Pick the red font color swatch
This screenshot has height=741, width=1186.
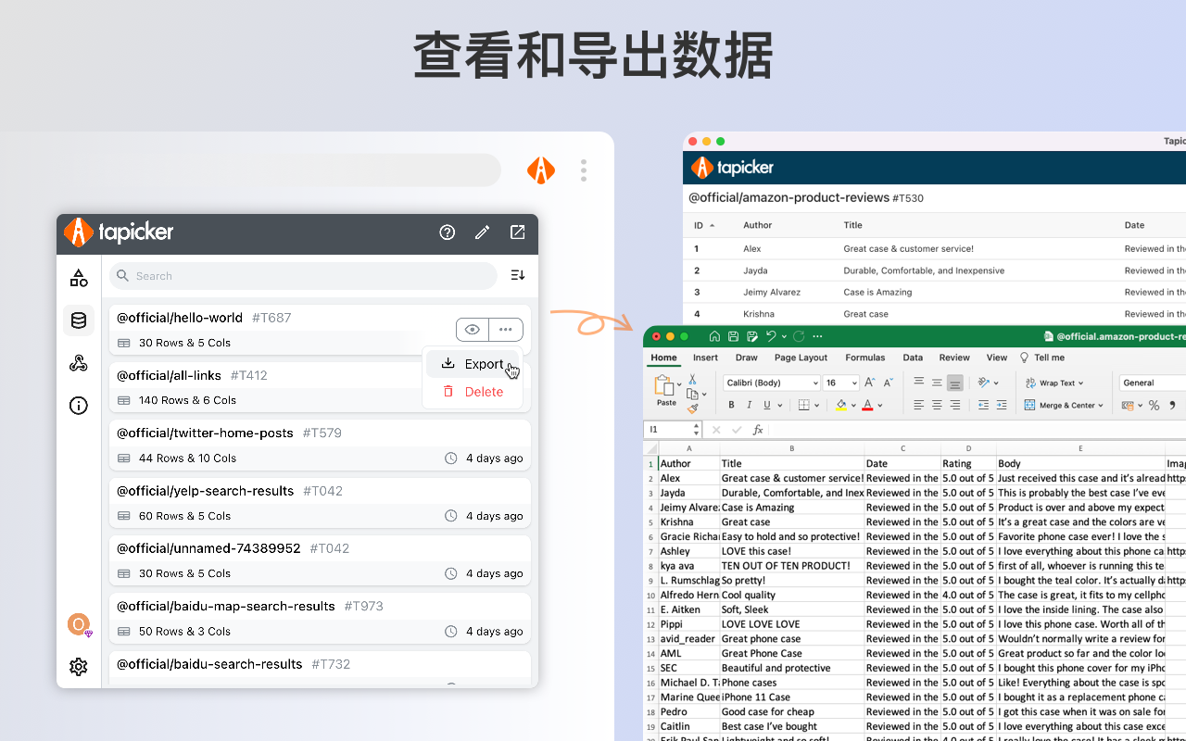868,405
